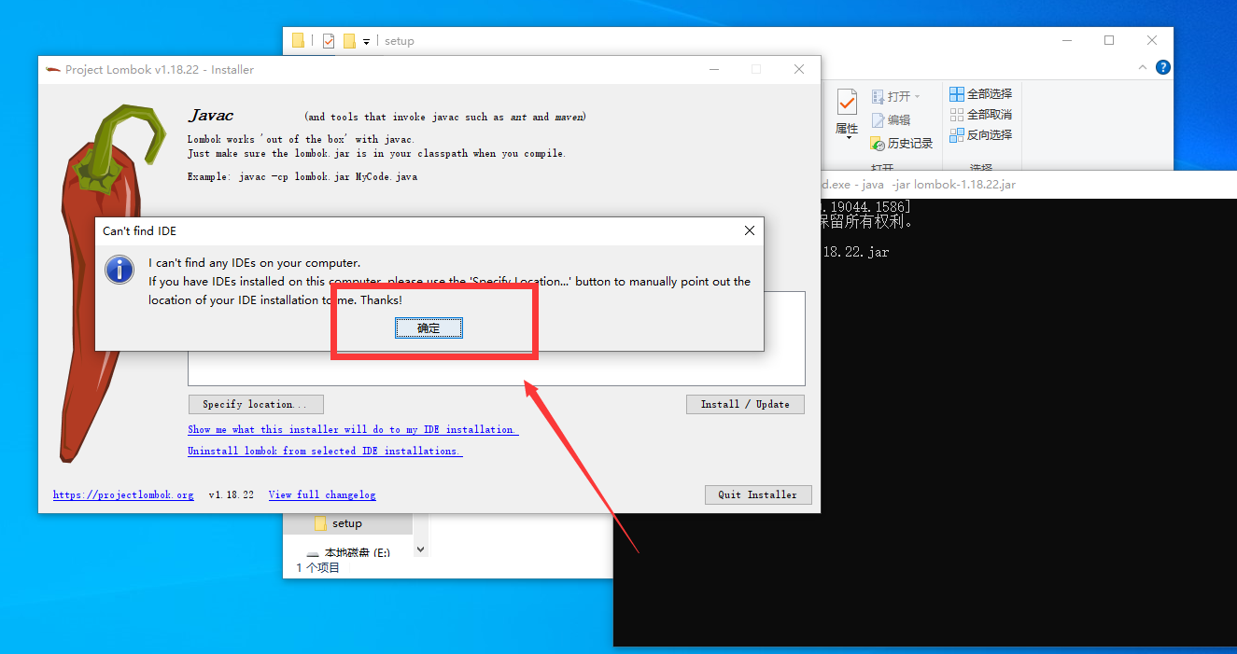Viewport: 1237px width, 654px height.
Task: Select the setup folder in Explorer navigation pane
Action: (348, 523)
